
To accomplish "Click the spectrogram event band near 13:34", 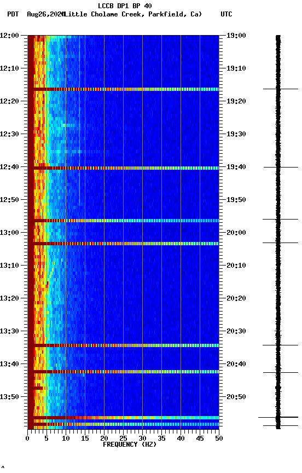I will 123,345.
